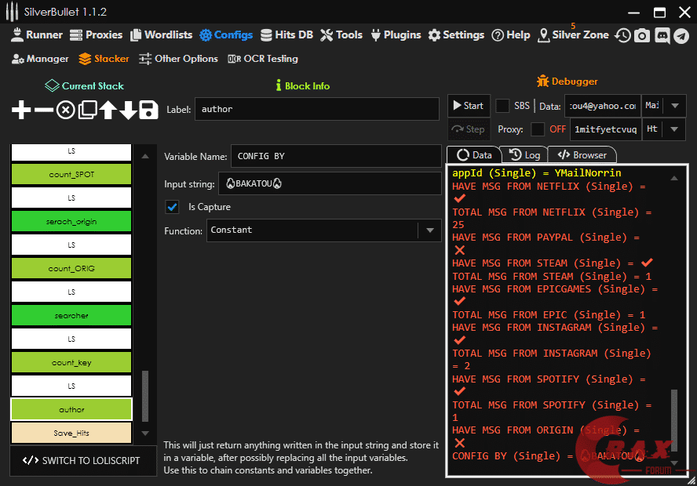Click the circled X disable block icon
This screenshot has width=697, height=486.
65,111
